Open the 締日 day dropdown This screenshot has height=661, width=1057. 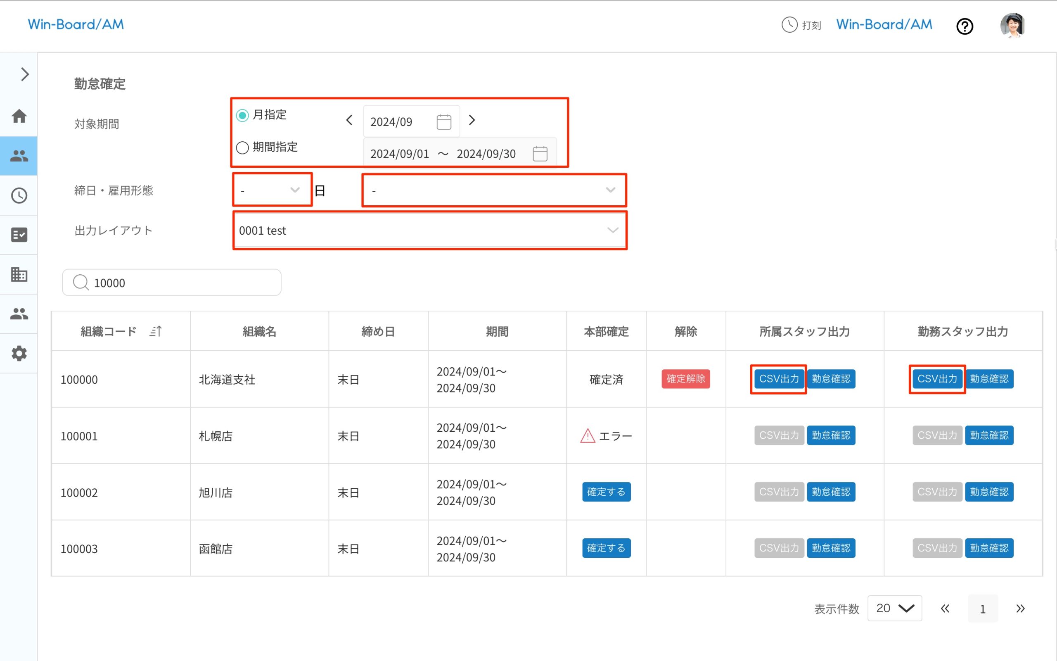click(272, 190)
